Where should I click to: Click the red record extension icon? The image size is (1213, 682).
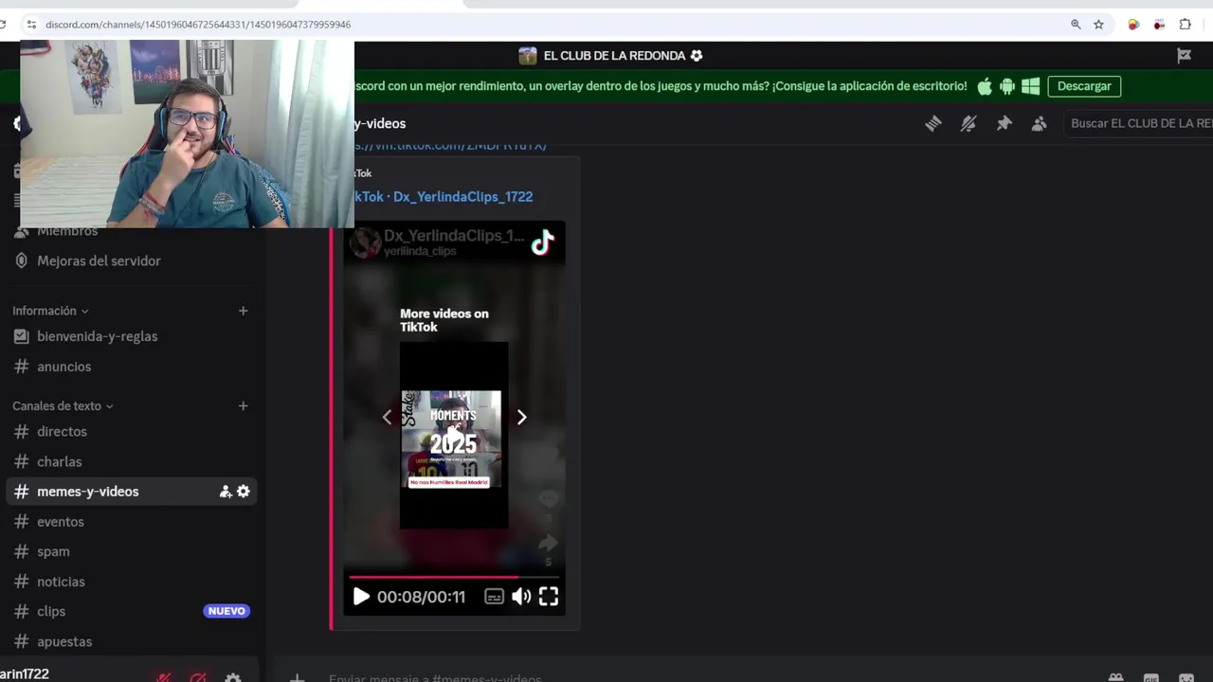point(1159,25)
